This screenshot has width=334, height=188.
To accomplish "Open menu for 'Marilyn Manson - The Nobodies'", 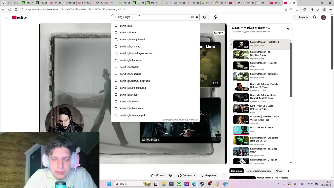I will [291, 178].
